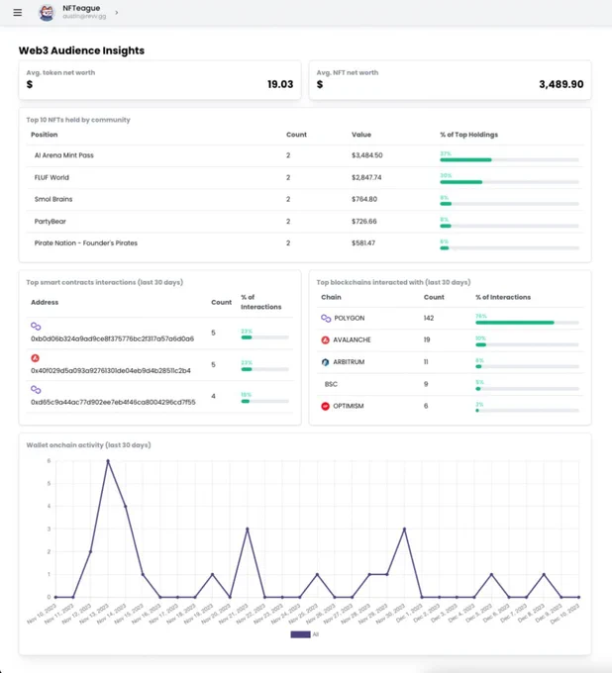Click the Nov 21 data point at 3
The width and height of the screenshot is (612, 673).
pyautogui.click(x=248, y=529)
